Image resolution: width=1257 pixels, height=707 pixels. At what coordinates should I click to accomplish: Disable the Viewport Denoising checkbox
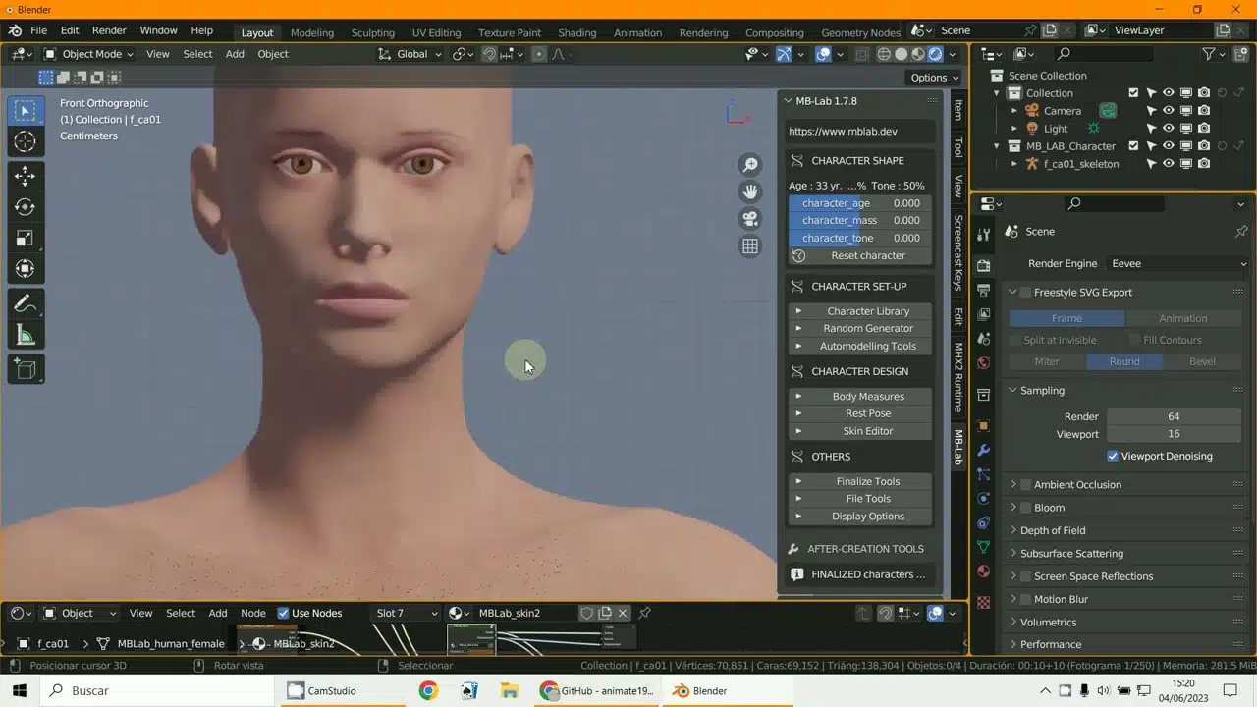click(1113, 456)
